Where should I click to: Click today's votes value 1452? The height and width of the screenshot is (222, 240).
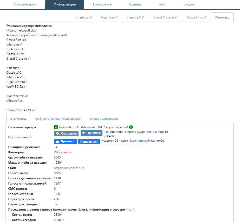pyautogui.click(x=57, y=194)
